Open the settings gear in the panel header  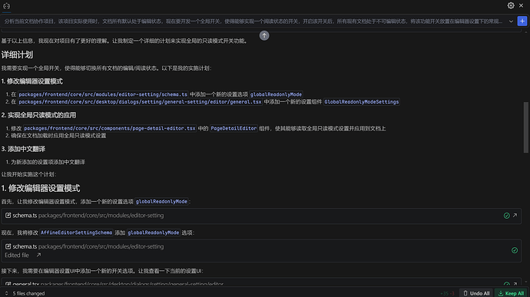tap(510, 5)
